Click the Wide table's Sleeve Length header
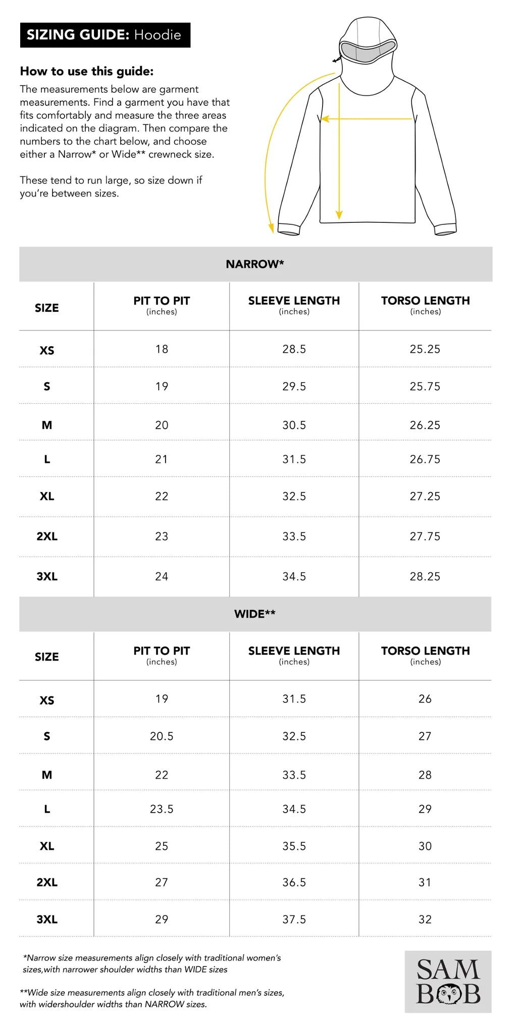Viewport: 513px width, 1035px height. point(294,655)
